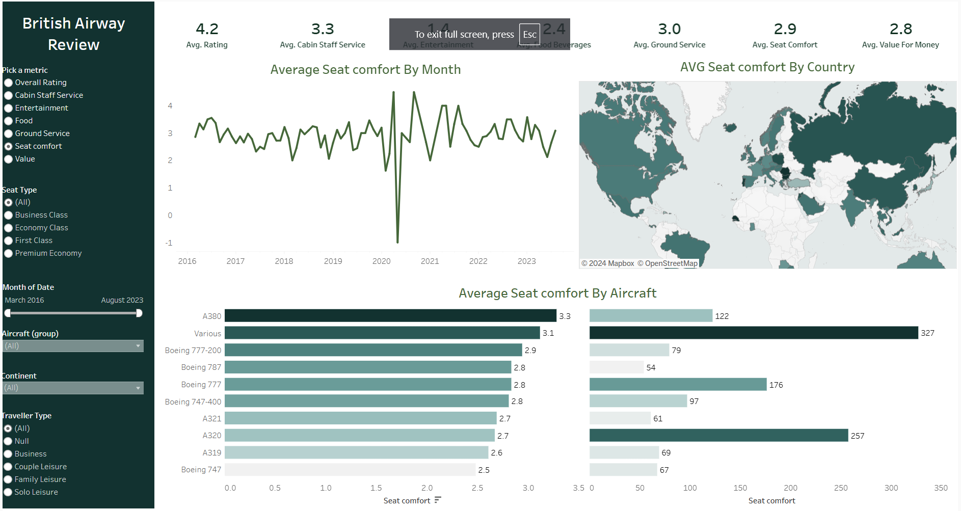This screenshot has height=511, width=961.
Task: Click the August 2023 end date label
Action: click(122, 300)
